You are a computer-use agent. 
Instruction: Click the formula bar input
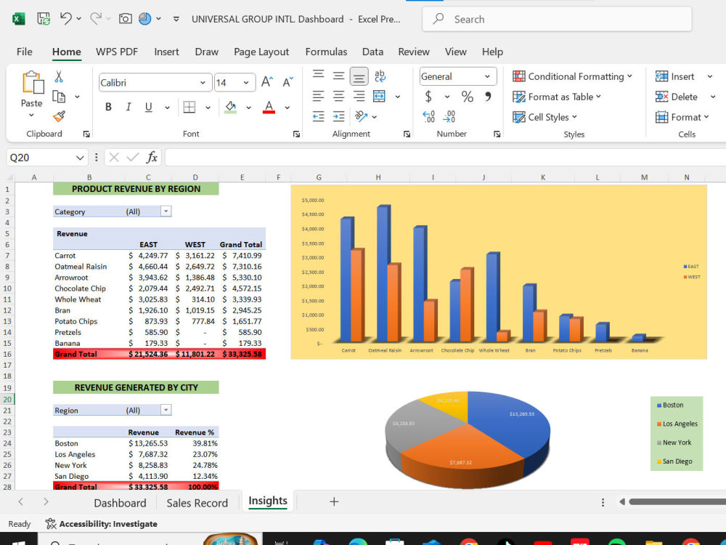[446, 158]
